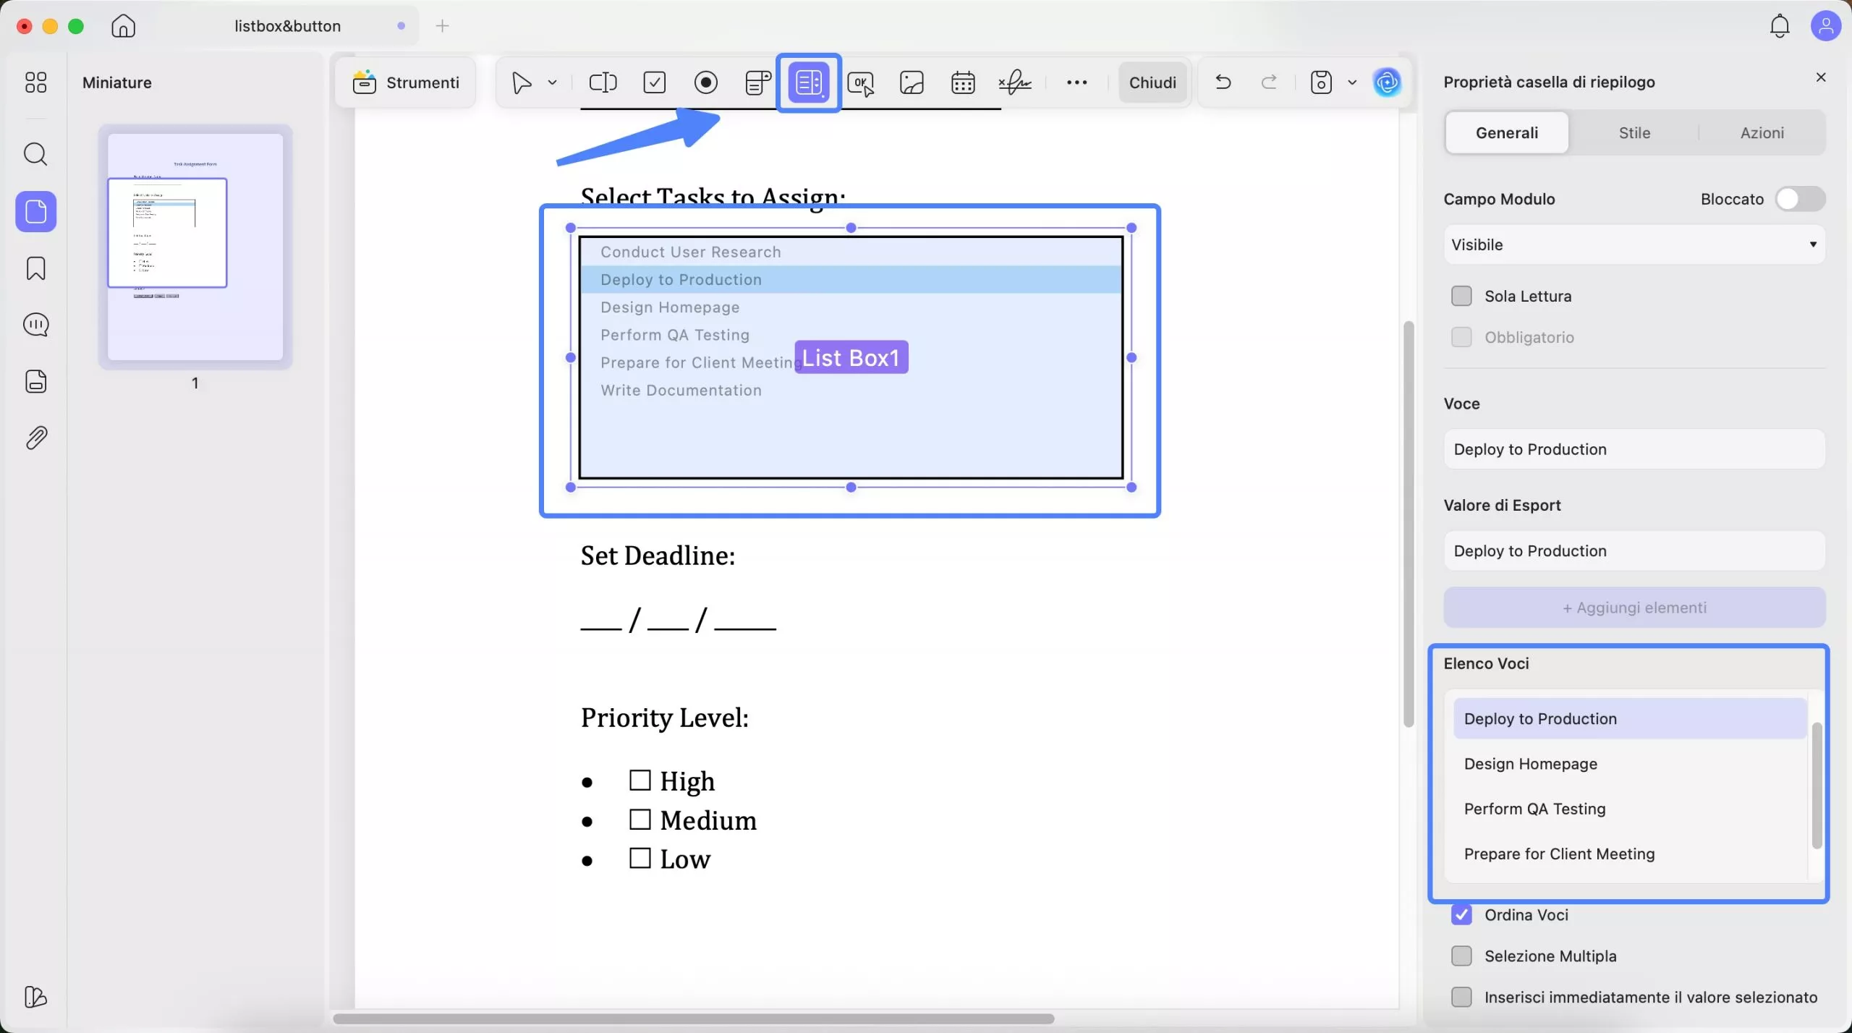Open the more tools ellipsis menu

point(1076,82)
